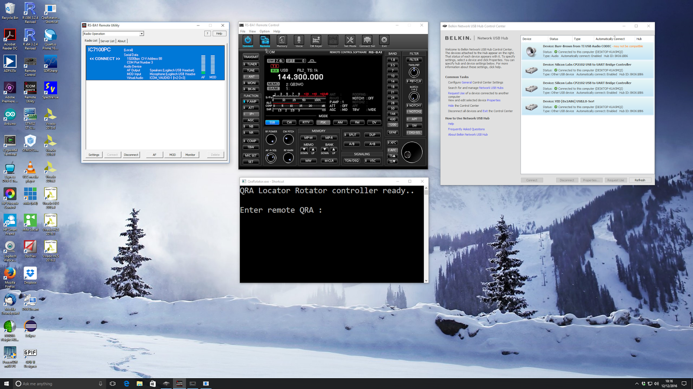Open the Scope toolbar icon
This screenshot has width=693, height=389.
[x=333, y=41]
